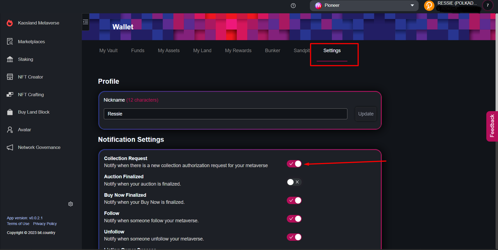
Task: Click the Kaosland Metaverse flame icon
Action: [x=10, y=23]
